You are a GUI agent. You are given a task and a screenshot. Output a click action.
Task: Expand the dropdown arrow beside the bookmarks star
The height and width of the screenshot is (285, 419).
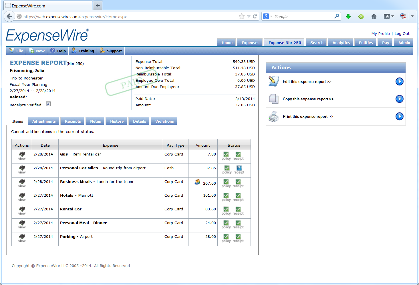coord(249,16)
